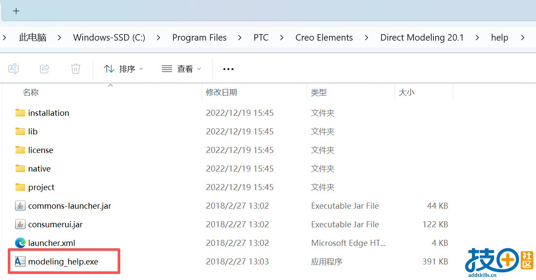Click the Delete trash icon
The width and height of the screenshot is (536, 280).
tap(76, 68)
